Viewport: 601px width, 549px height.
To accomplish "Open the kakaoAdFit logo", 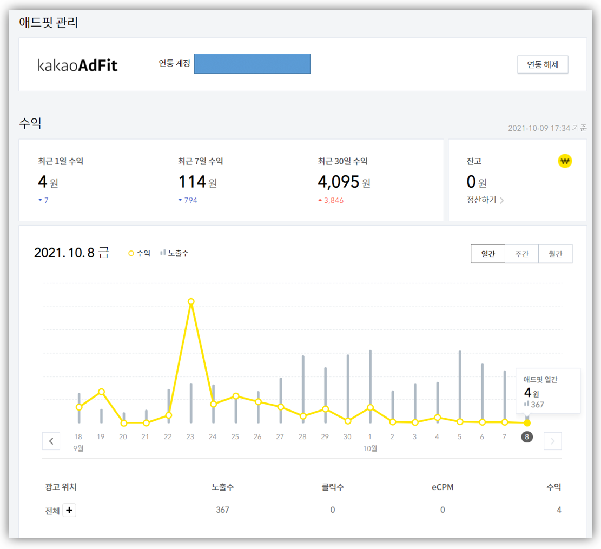I will (77, 65).
